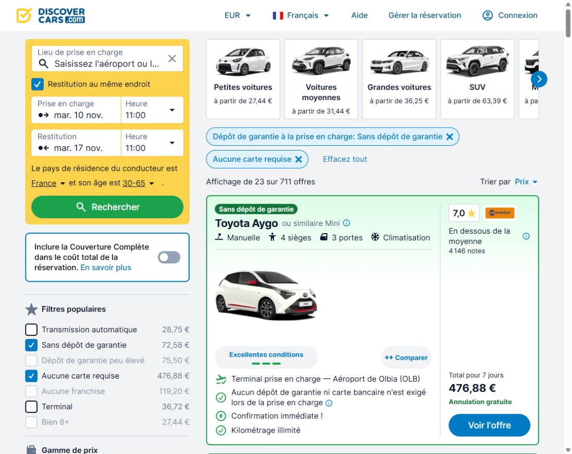
Task: Open info icon after 'lors de la prise en charge'
Action: click(x=329, y=403)
